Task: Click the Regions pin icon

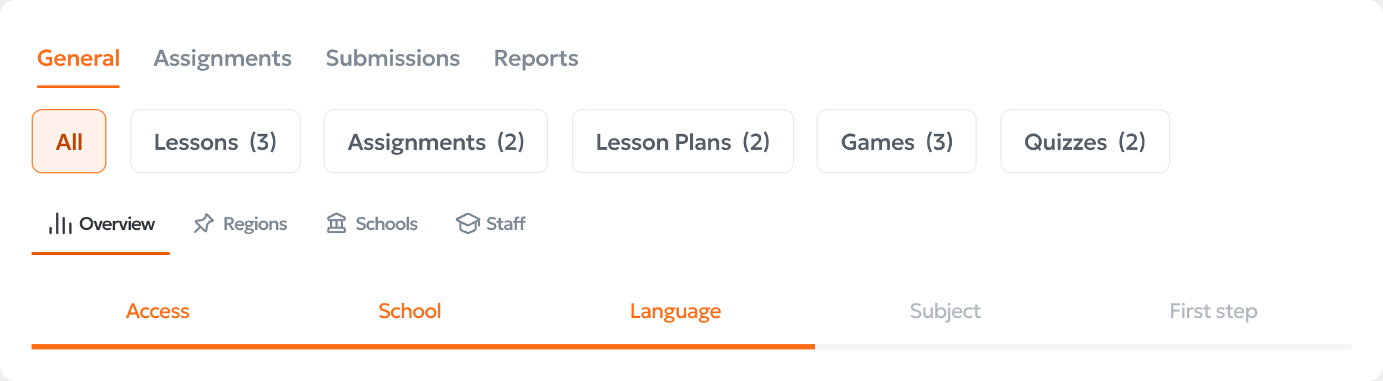Action: (x=204, y=224)
